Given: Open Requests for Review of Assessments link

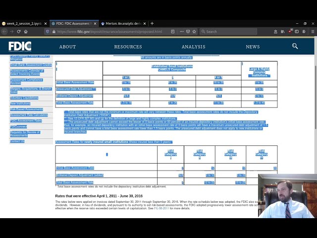Looking at the screenshot, I should point(25,134).
